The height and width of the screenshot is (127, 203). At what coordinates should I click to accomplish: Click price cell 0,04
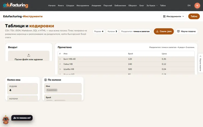click(164, 69)
